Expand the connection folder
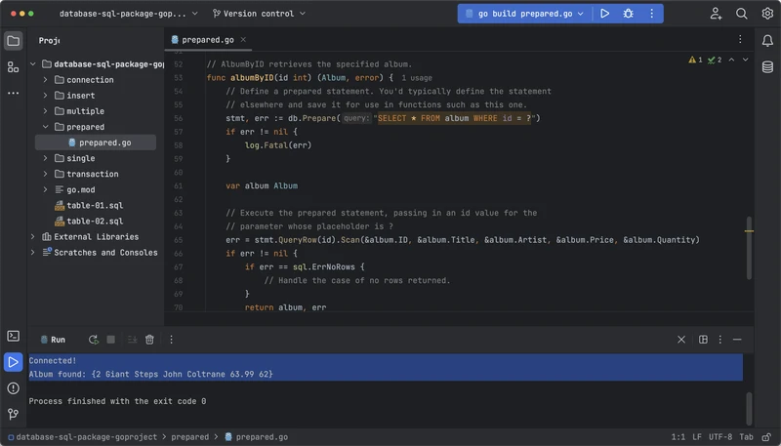The height and width of the screenshot is (446, 781). tap(46, 80)
